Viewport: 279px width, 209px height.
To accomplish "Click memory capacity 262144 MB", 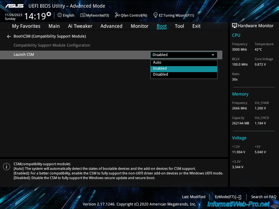I will 241,123.
